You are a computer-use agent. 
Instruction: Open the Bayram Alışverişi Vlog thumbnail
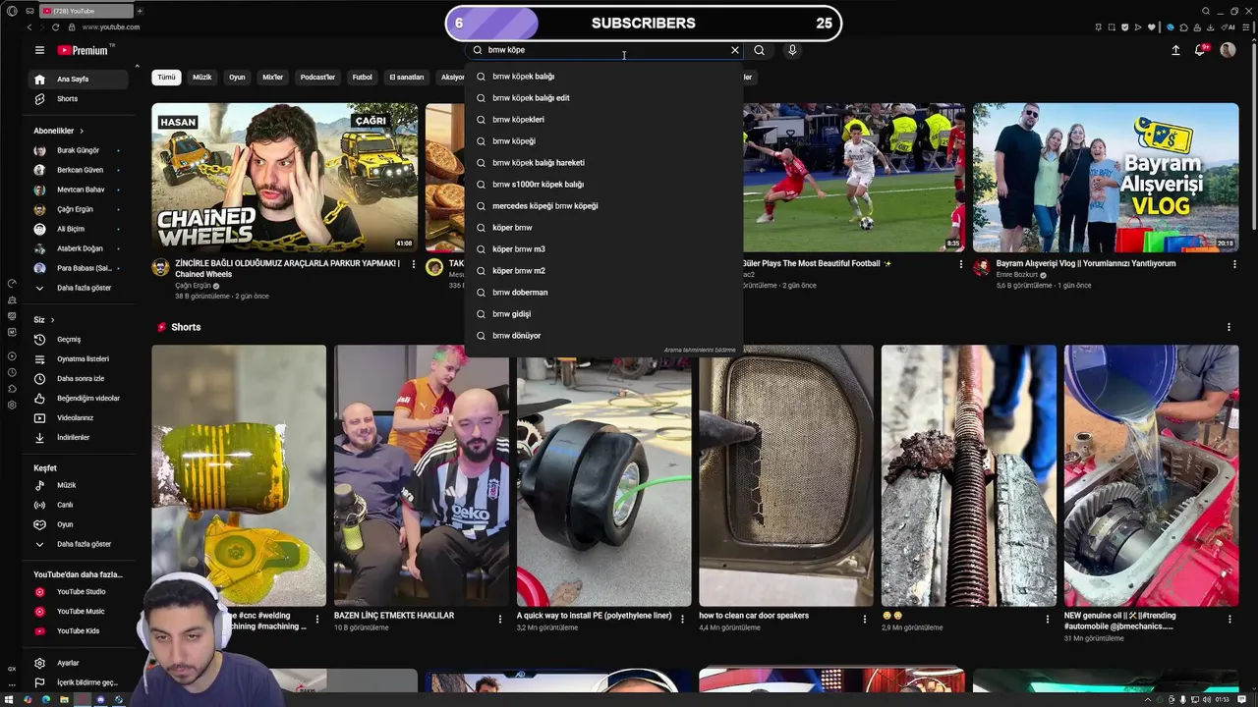(x=1106, y=178)
